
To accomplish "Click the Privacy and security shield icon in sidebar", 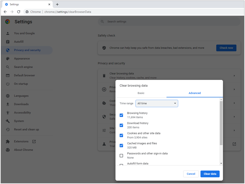I will [8, 50].
